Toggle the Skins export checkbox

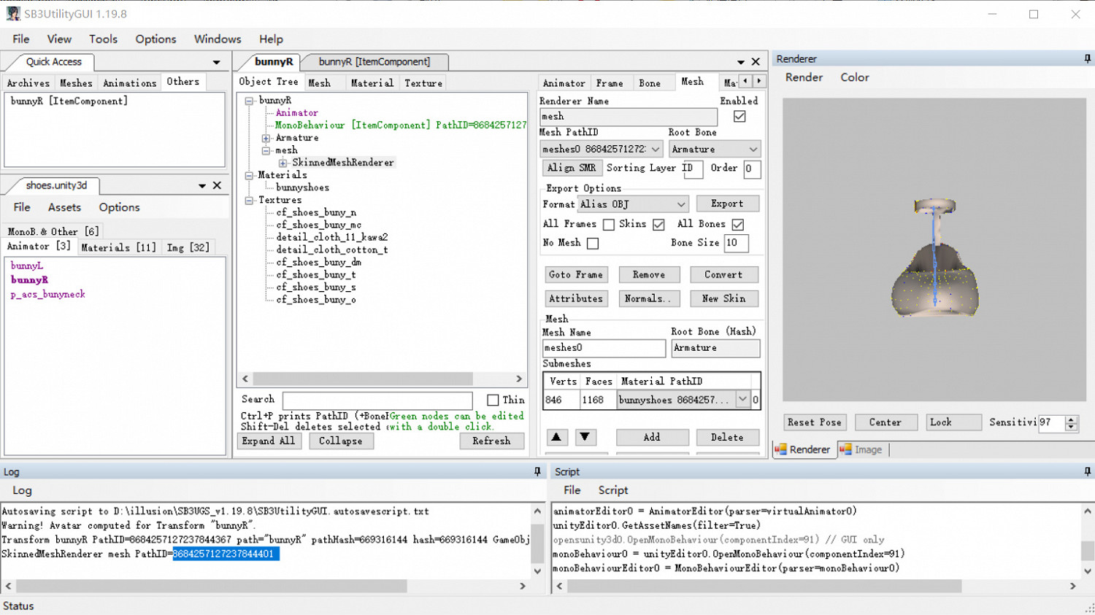(x=658, y=225)
